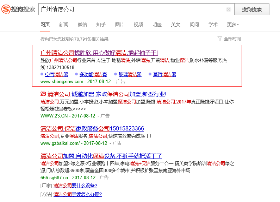Click the WWW.23.CN URL text

[x=54, y=116]
